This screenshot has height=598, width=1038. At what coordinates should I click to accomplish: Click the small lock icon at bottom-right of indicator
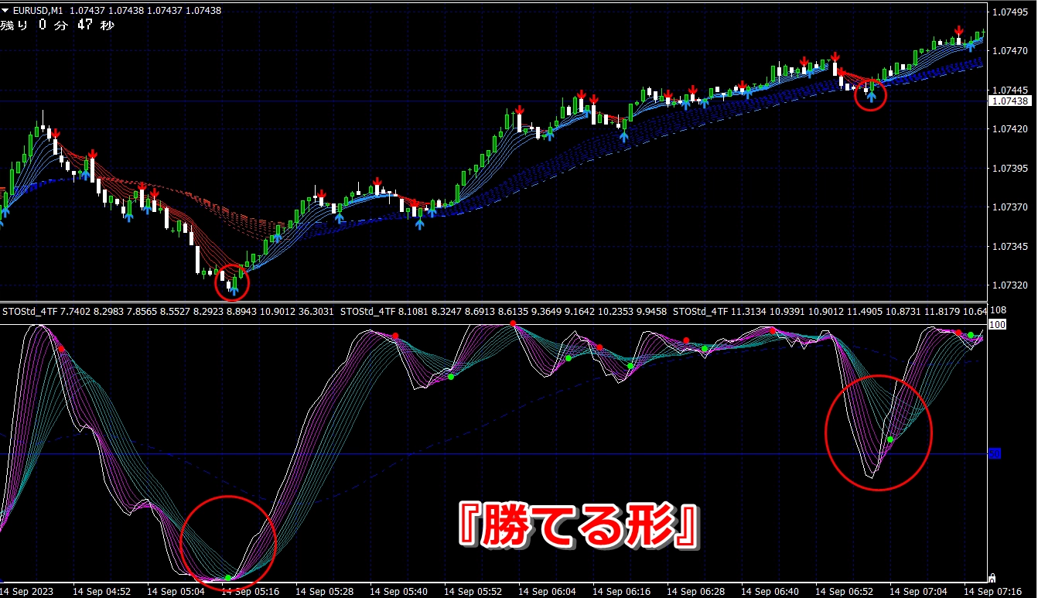[x=992, y=577]
